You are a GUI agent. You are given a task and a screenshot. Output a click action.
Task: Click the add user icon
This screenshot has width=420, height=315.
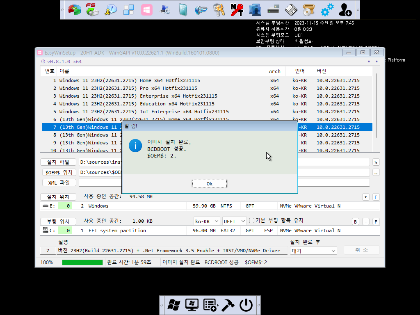click(345, 10)
